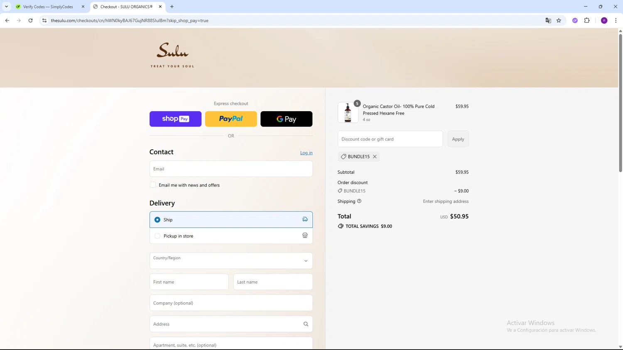
Task: Click the address bar URL
Action: (130, 20)
